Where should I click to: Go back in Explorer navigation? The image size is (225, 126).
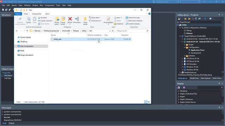click(x=17, y=31)
